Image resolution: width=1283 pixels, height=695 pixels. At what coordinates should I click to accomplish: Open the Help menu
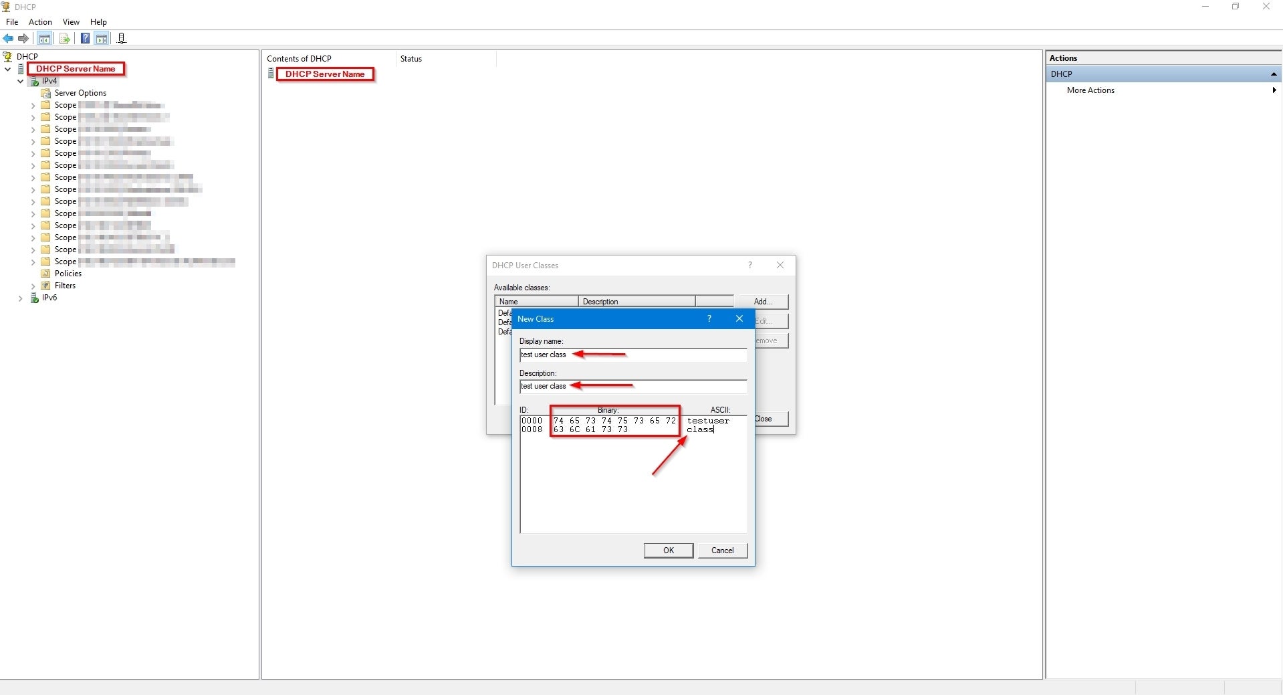tap(98, 22)
